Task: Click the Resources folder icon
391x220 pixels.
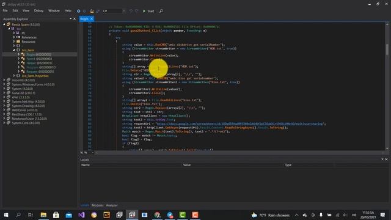Action: 18,42
